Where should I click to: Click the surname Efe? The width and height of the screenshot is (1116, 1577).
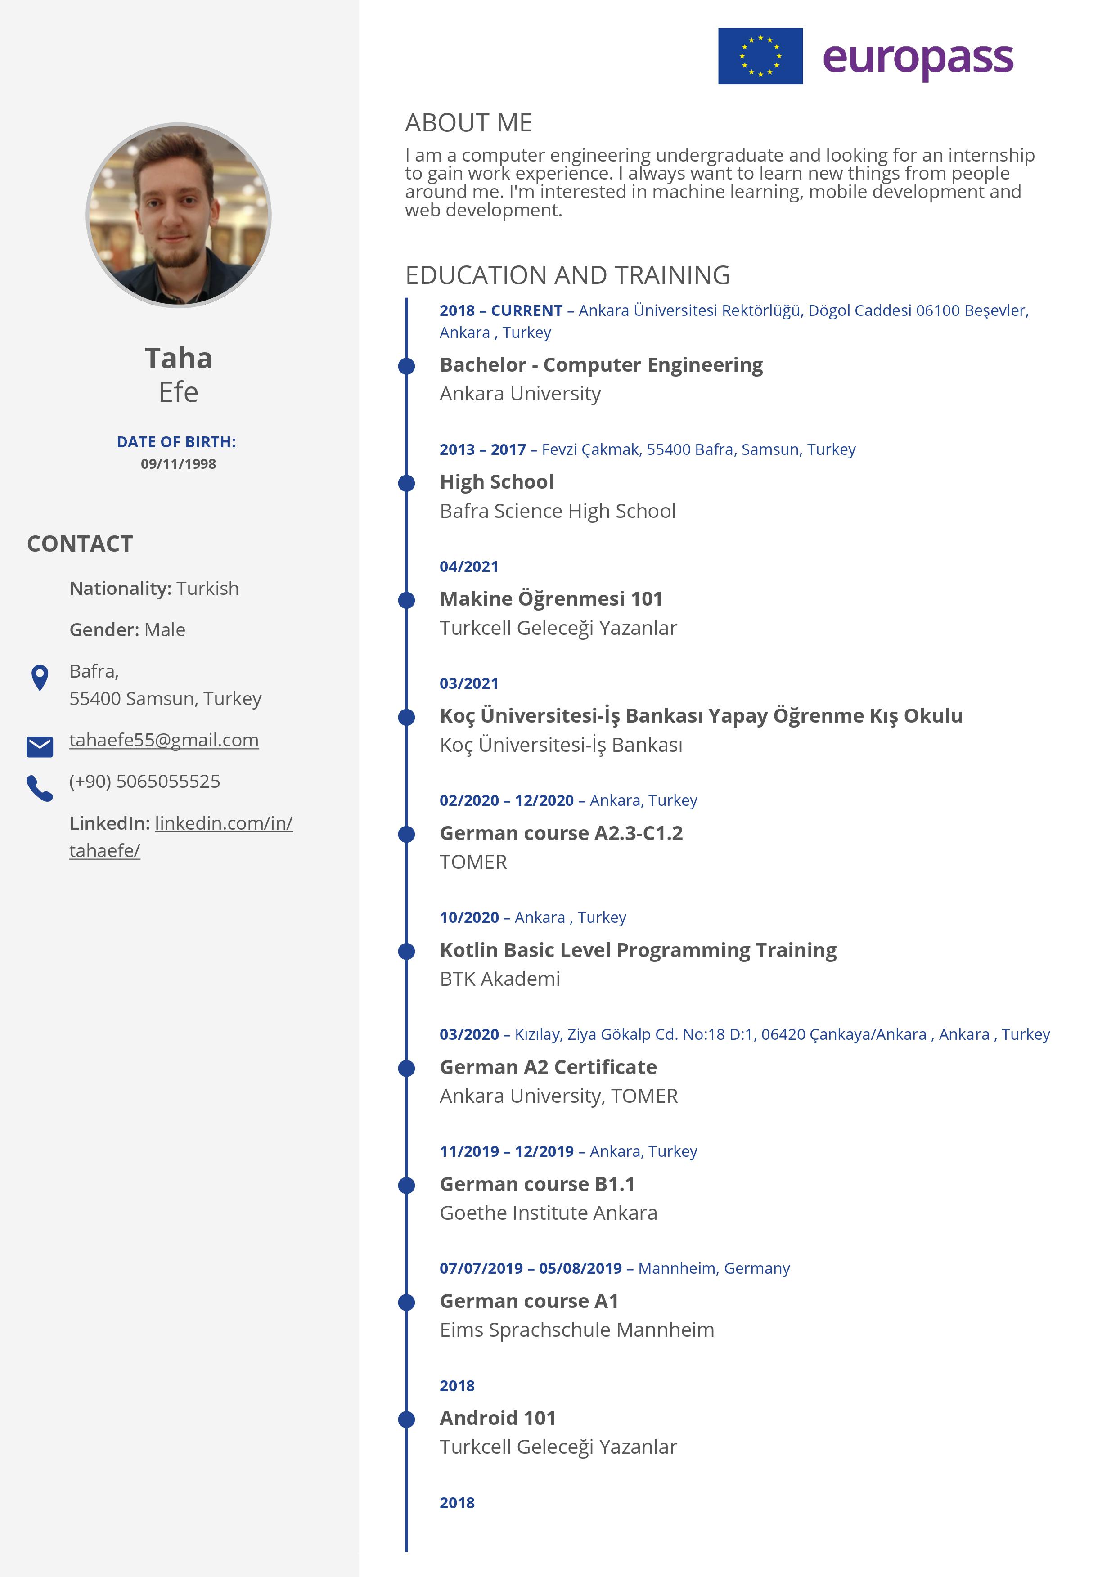179,392
